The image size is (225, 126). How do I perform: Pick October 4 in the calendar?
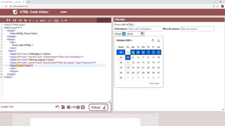coord(128,57)
